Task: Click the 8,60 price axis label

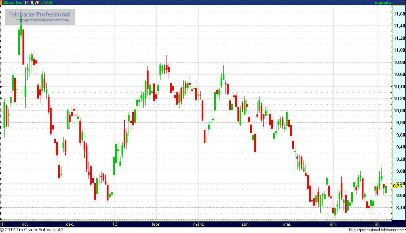Action: pos(400,195)
